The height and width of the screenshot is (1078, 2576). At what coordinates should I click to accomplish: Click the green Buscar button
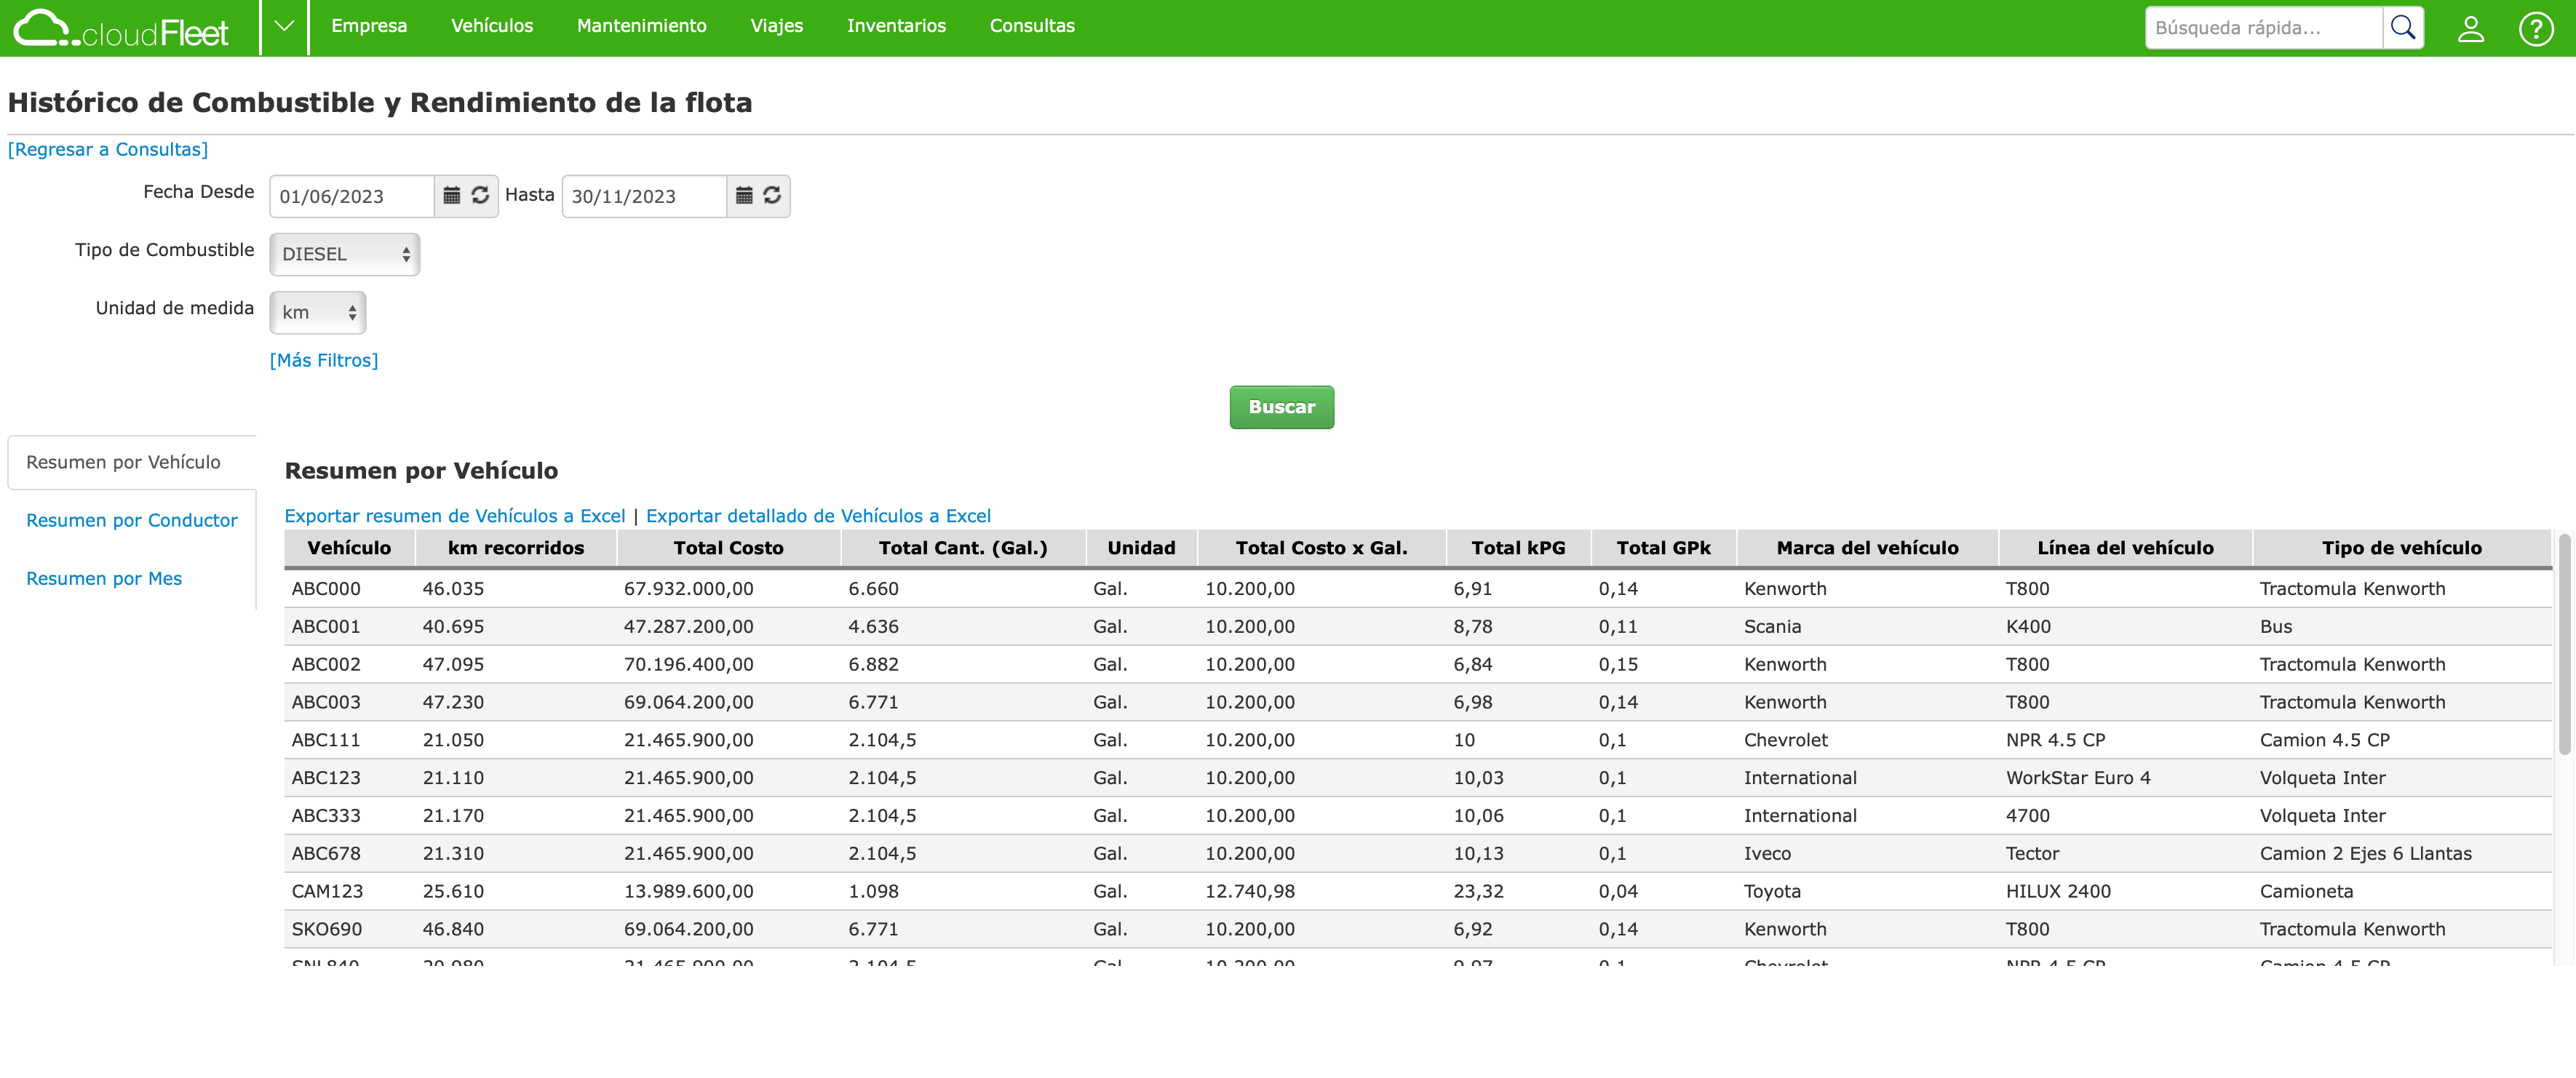[x=1281, y=407]
